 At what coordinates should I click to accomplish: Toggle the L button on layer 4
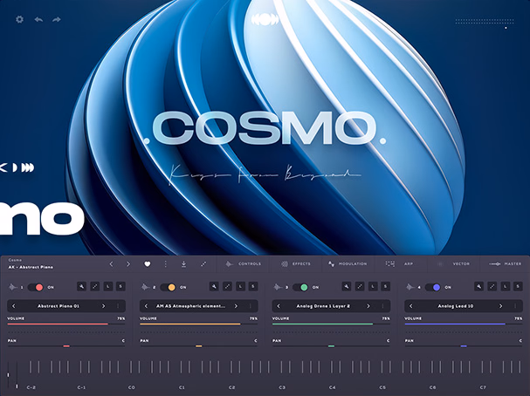[506, 287]
